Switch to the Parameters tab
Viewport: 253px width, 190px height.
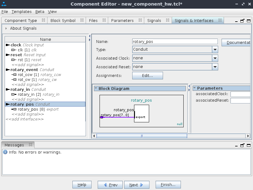point(122,20)
